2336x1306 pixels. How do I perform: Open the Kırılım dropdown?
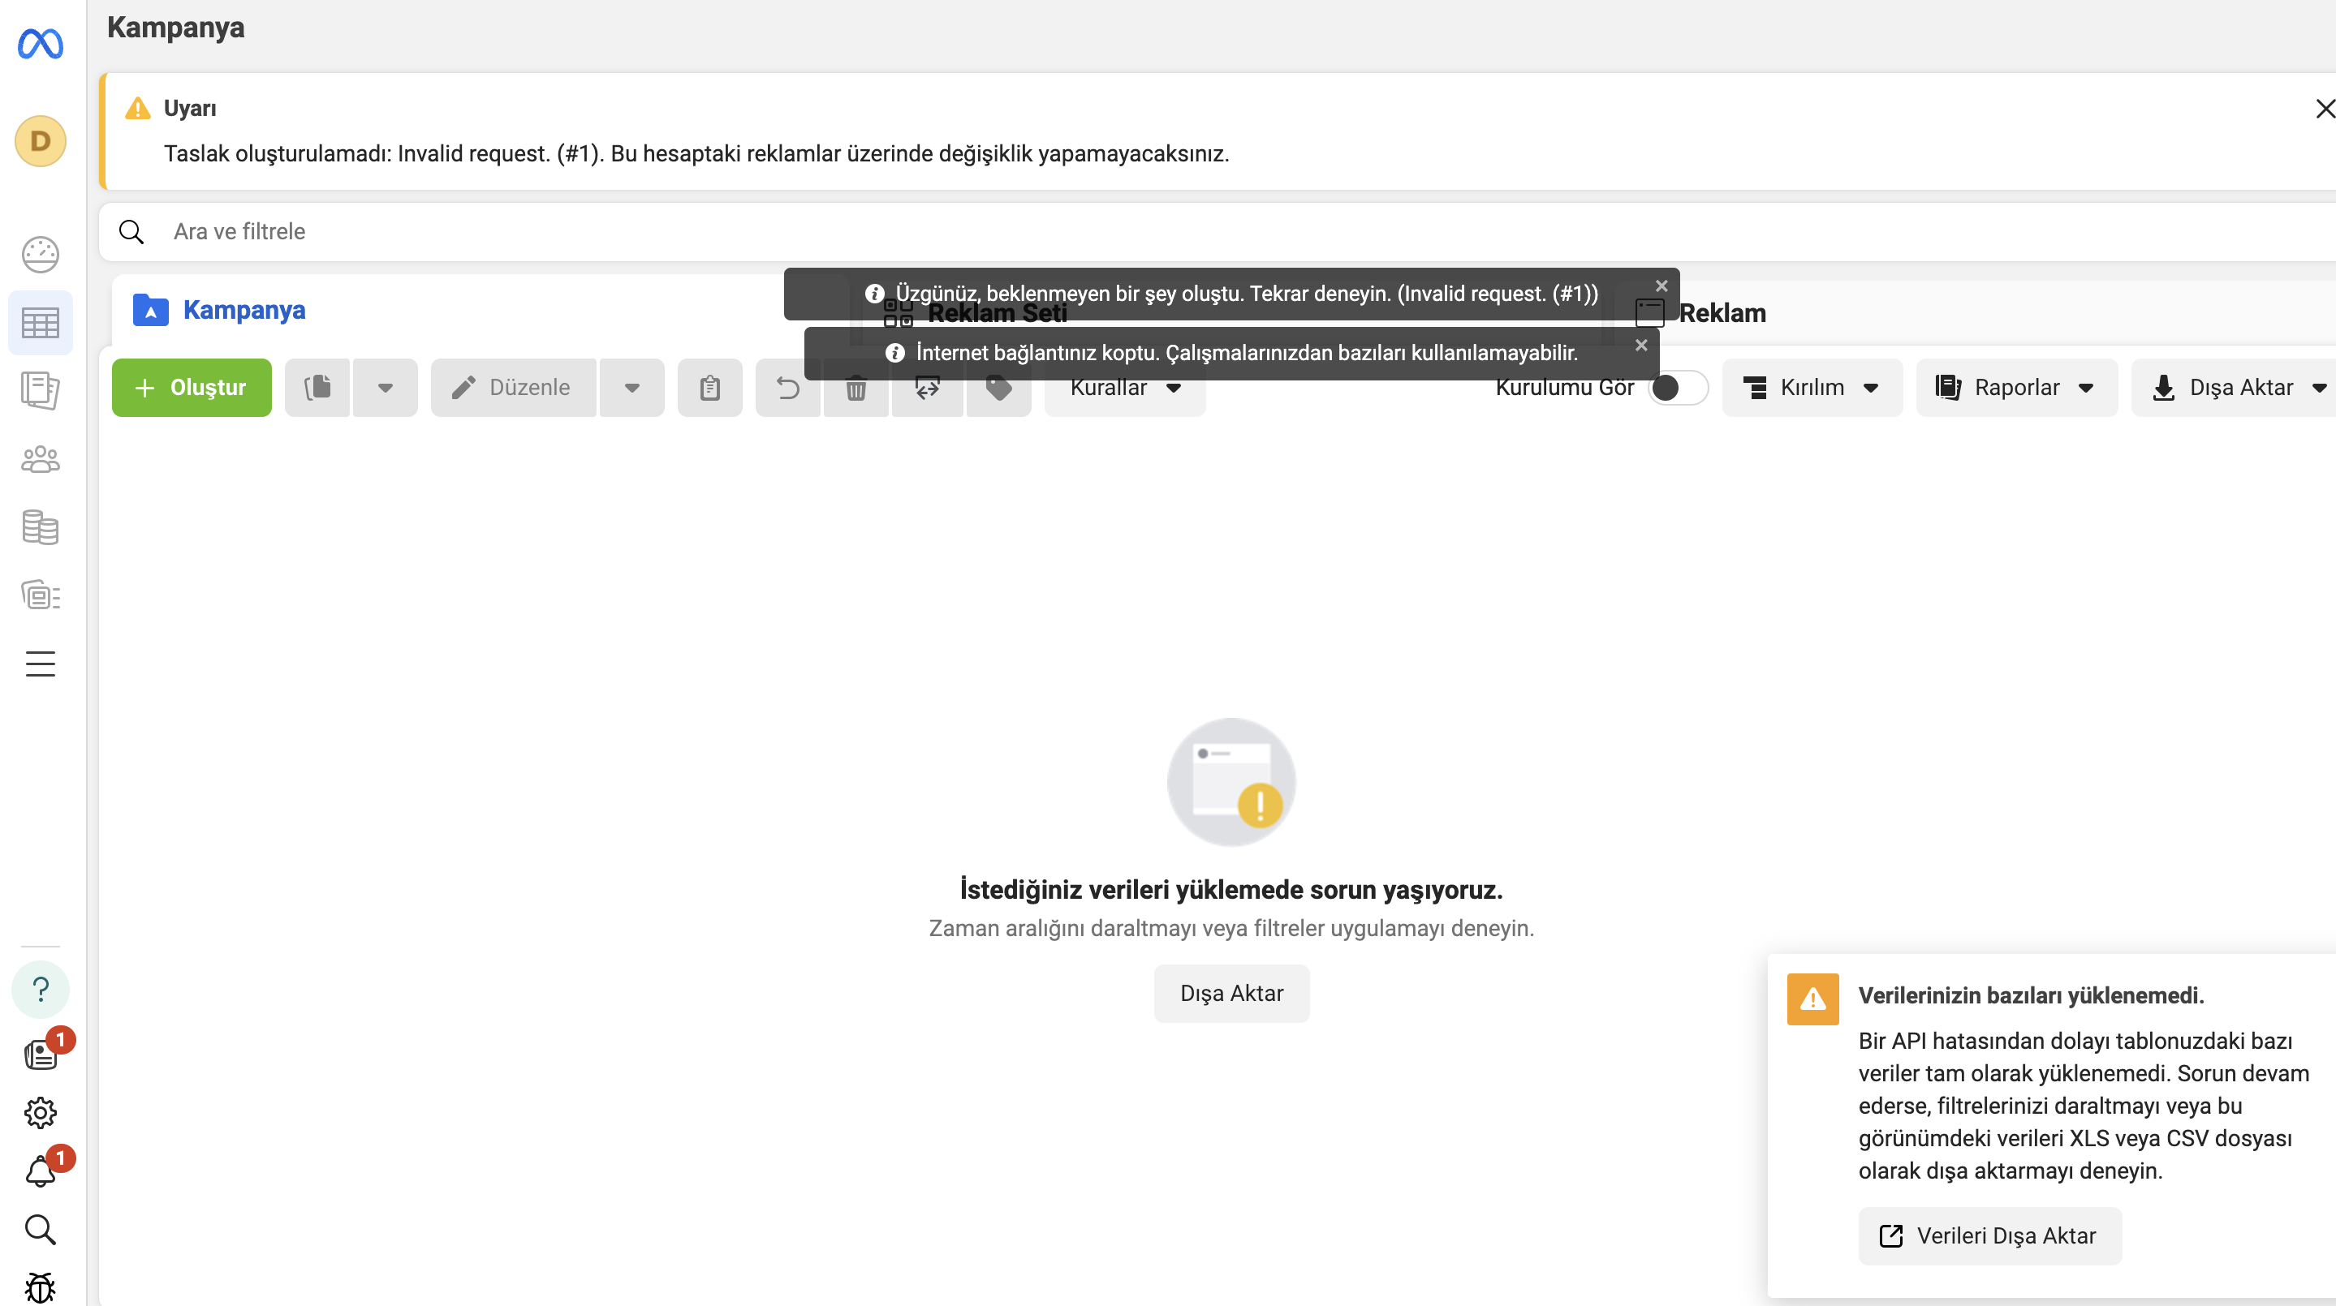click(1812, 388)
